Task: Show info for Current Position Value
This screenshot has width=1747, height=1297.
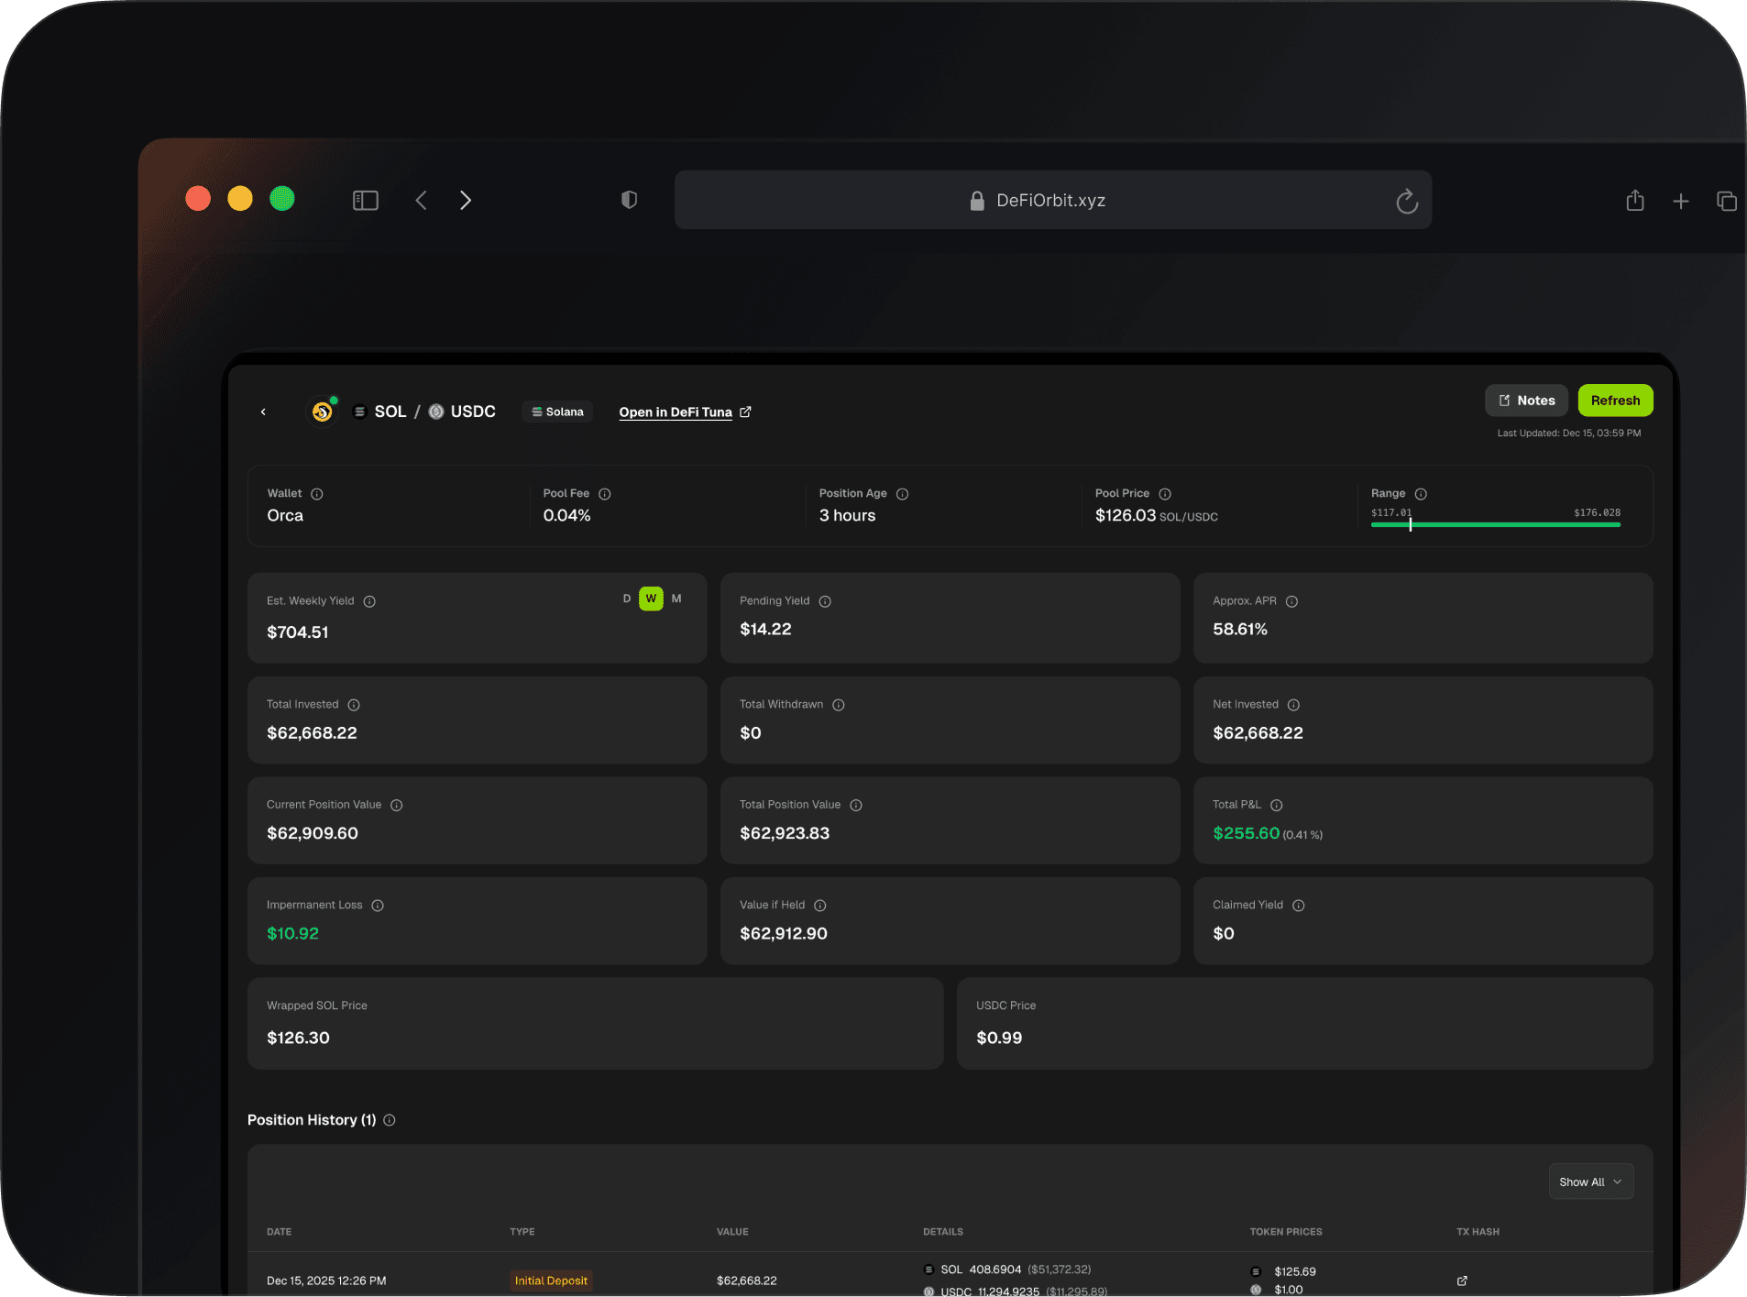Action: click(x=397, y=806)
